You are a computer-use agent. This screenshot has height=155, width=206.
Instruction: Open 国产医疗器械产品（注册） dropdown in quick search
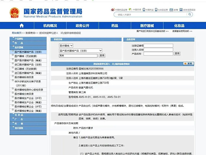tap(81, 50)
